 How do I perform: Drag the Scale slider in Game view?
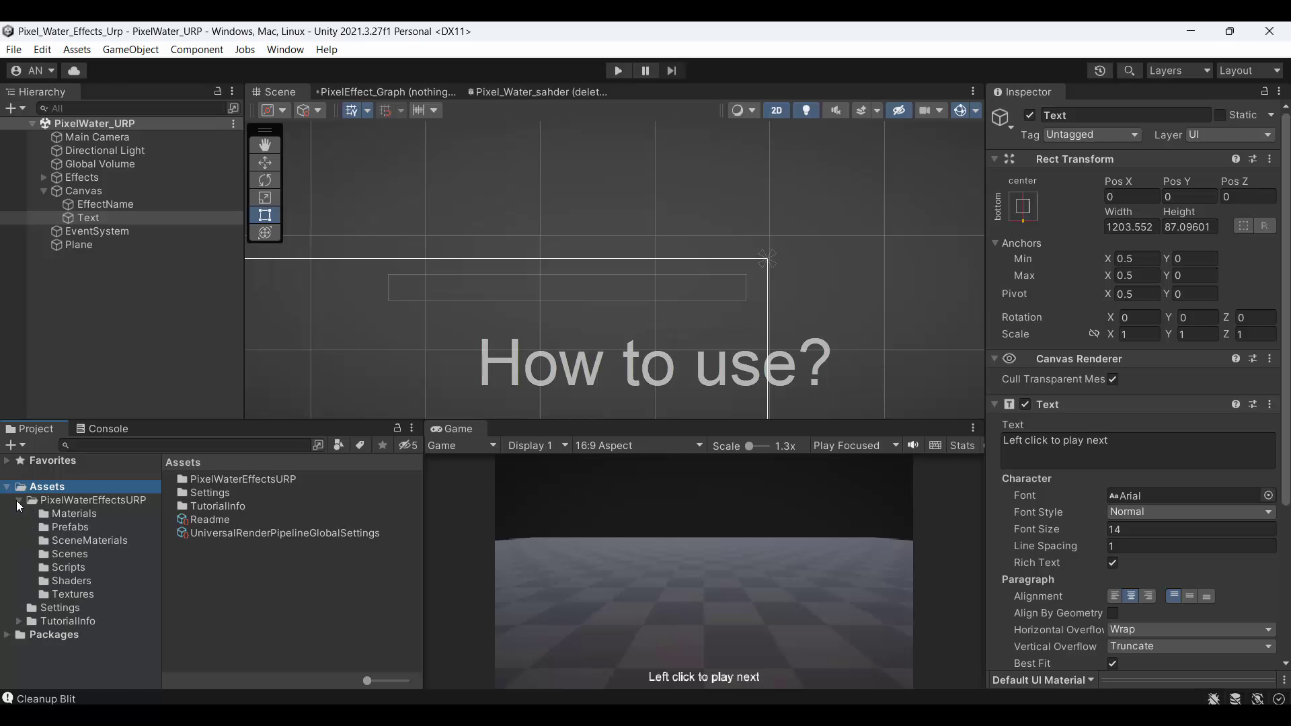tap(749, 445)
